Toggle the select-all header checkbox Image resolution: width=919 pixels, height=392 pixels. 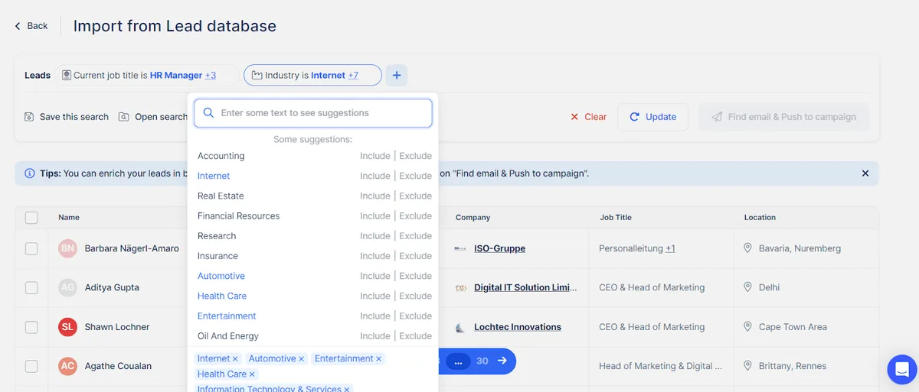click(x=31, y=218)
